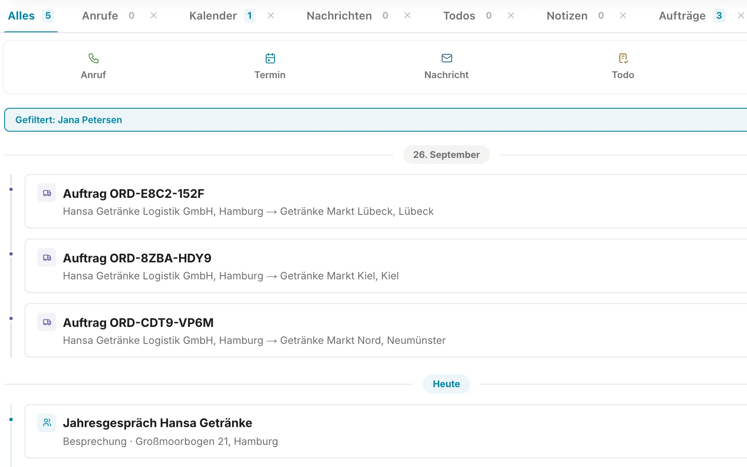Switch to the Nachrichten tab
Viewport: 747px width, 467px height.
[347, 16]
